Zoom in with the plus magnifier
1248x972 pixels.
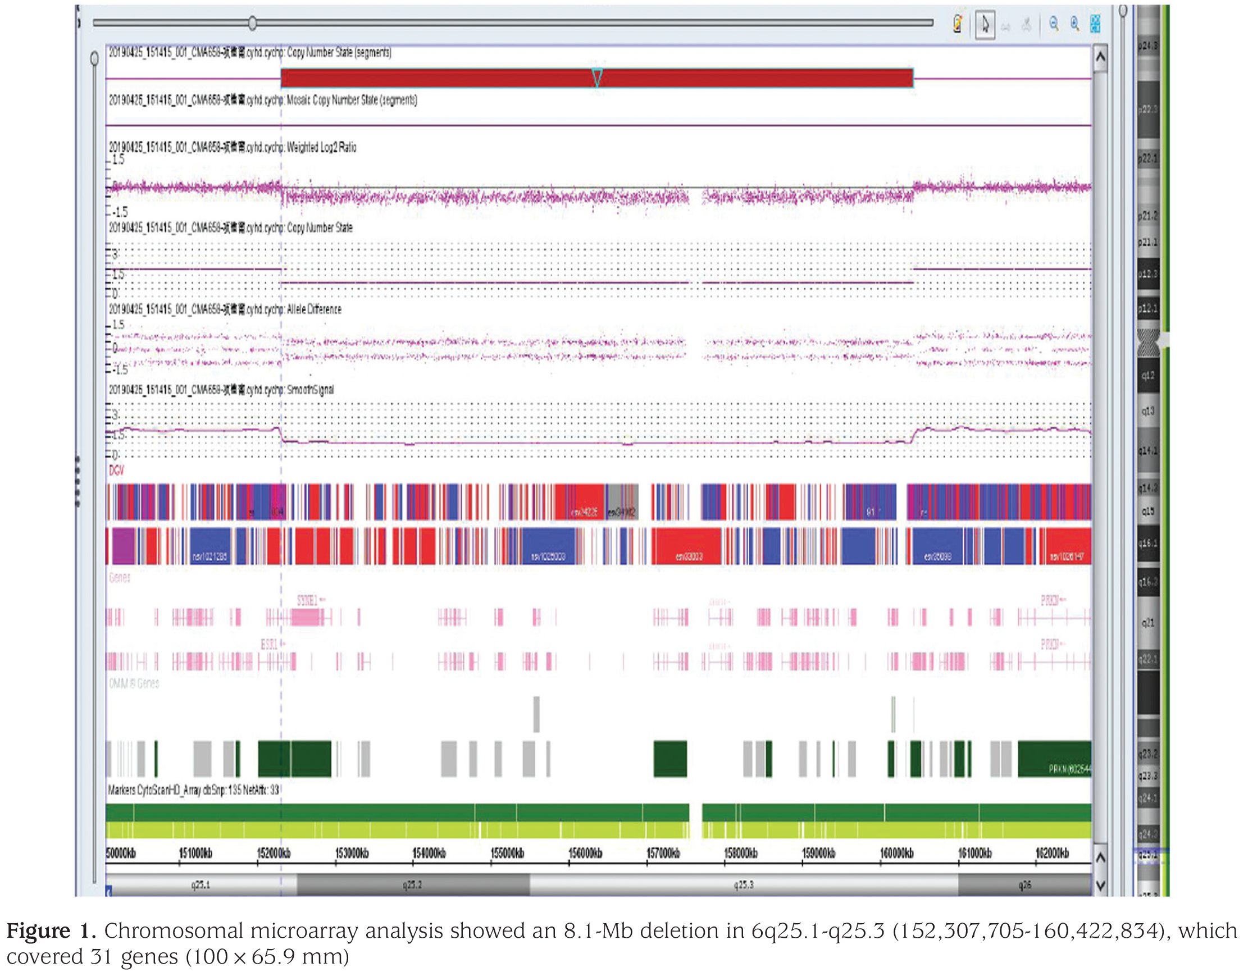click(x=1075, y=24)
